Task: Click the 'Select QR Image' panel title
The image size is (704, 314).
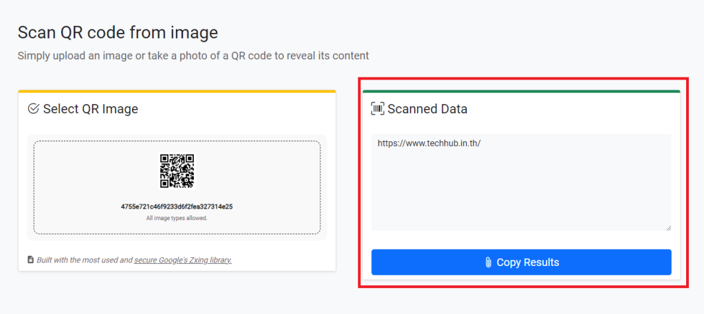Action: 90,108
